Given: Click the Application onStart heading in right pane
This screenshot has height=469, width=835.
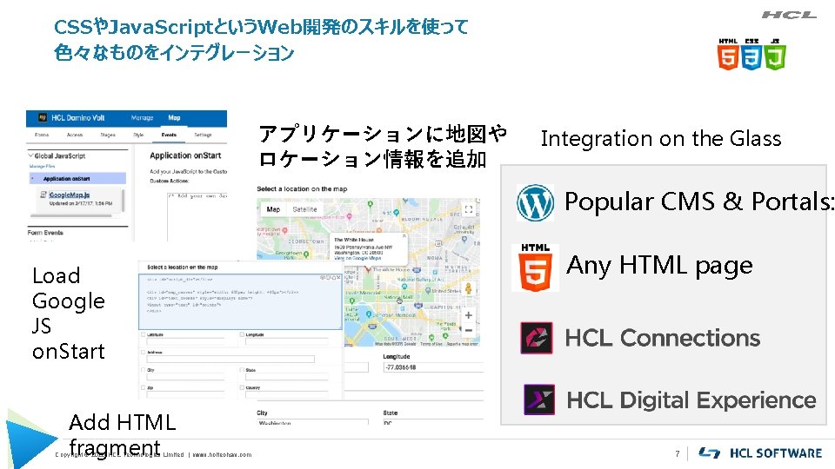Looking at the screenshot, I should 185,155.
